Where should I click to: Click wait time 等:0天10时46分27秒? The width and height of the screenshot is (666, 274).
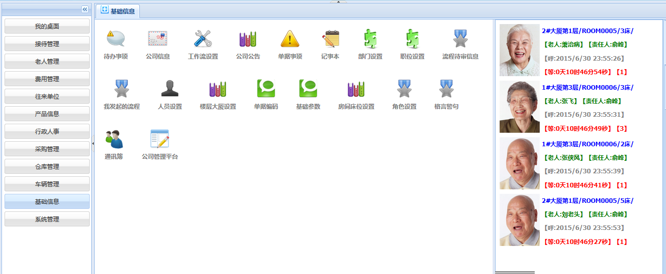pyautogui.click(x=578, y=242)
